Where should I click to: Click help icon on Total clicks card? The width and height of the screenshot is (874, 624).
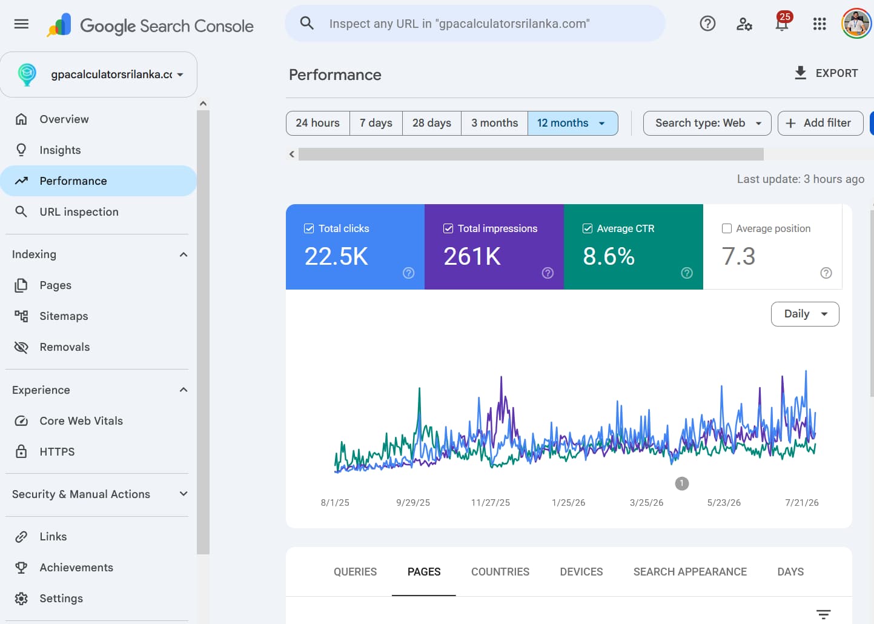click(409, 273)
